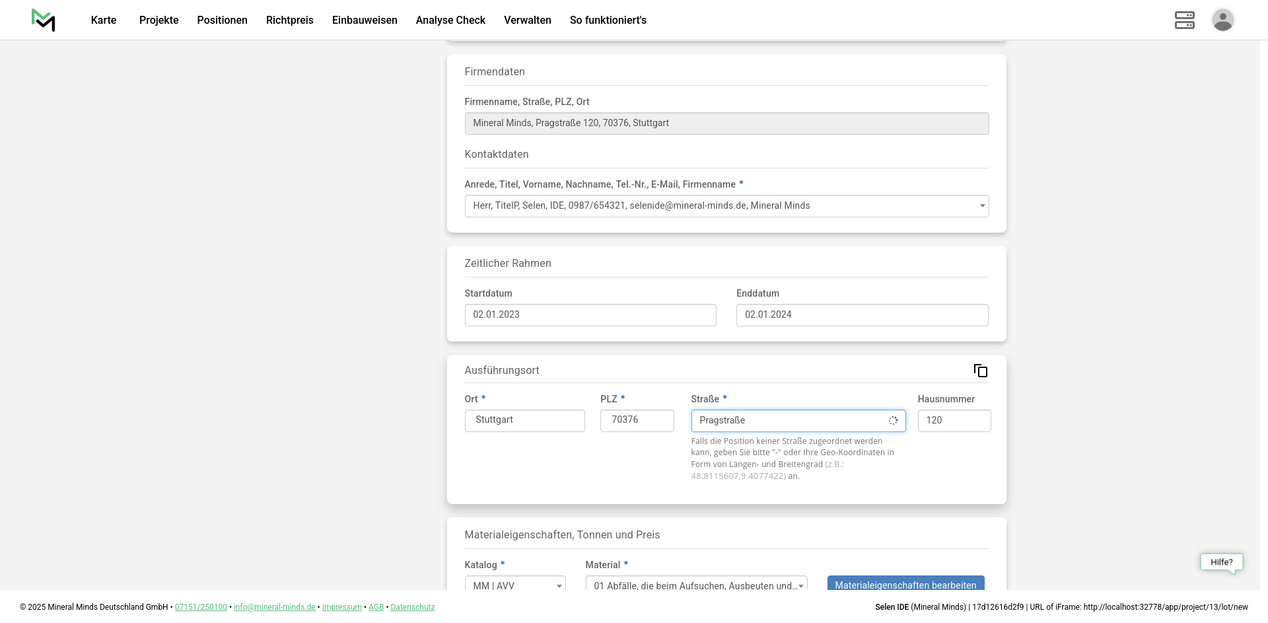Image resolution: width=1268 pixels, height=623 pixels.
Task: Click the copy icon in Ausführungsort
Action: [980, 371]
